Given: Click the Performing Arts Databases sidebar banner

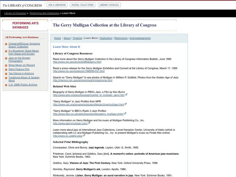Looking at the screenshot, I should coord(25,25).
